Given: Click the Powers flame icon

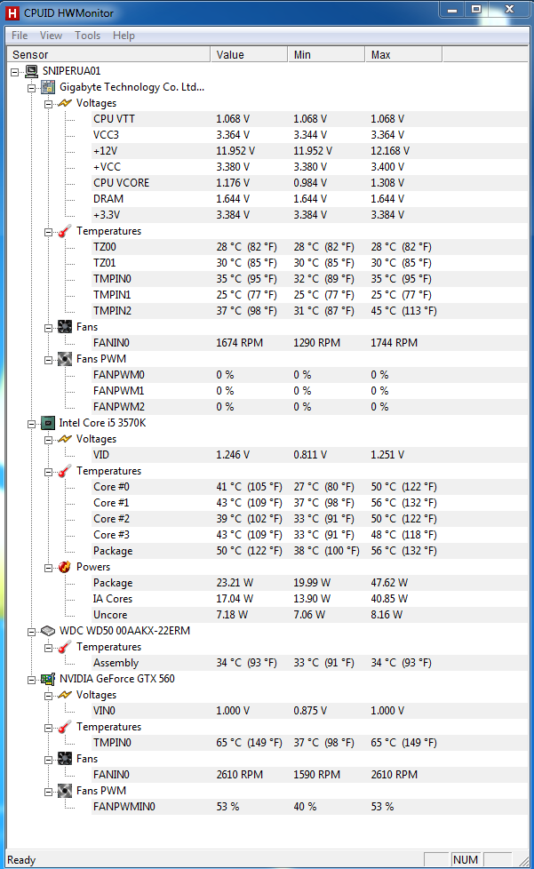Looking at the screenshot, I should point(65,567).
